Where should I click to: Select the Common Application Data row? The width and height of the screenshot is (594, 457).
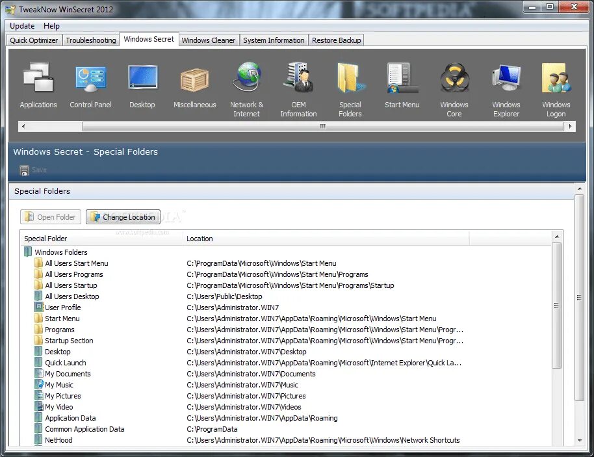point(286,428)
